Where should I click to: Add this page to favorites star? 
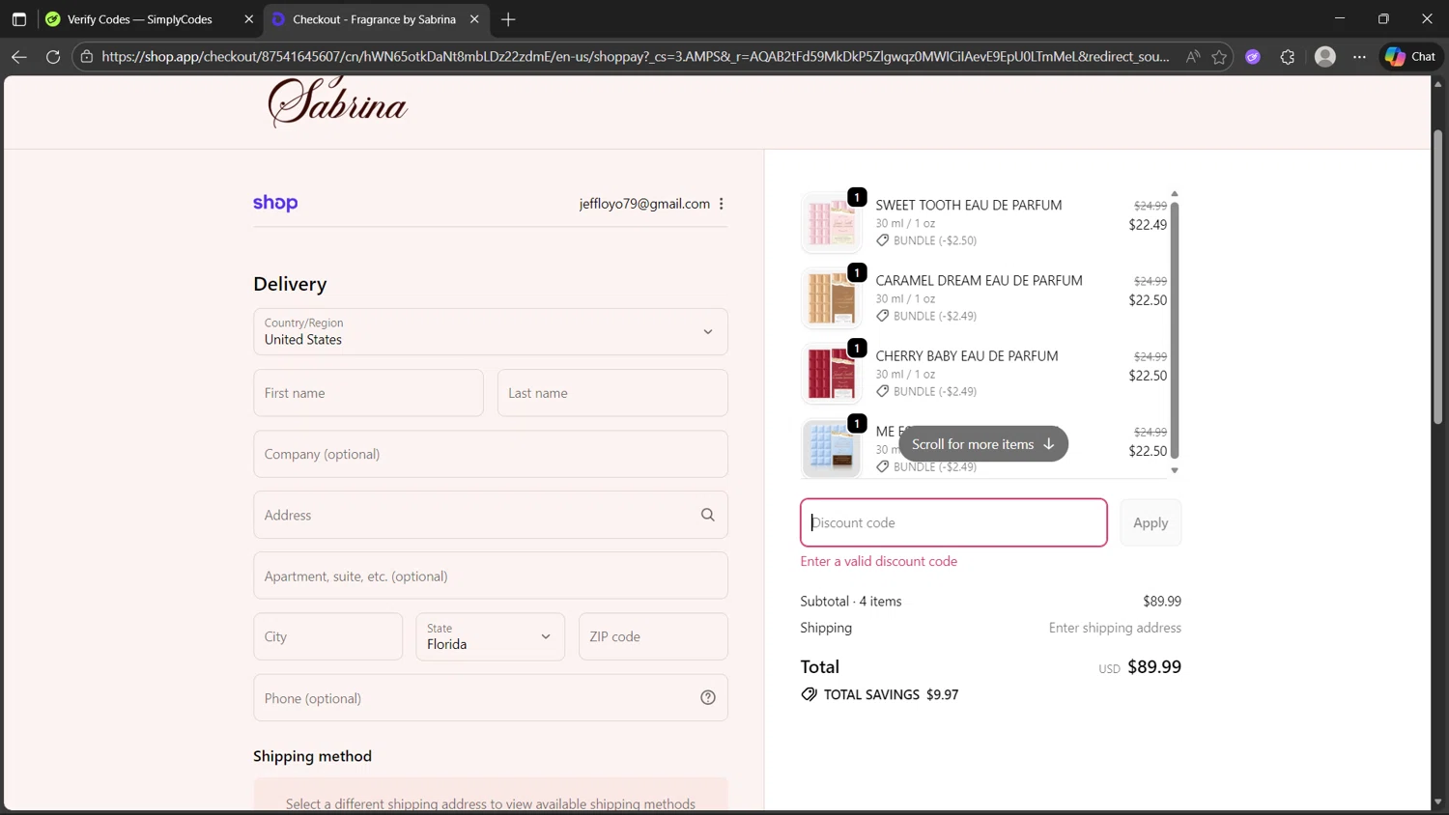click(x=1219, y=57)
